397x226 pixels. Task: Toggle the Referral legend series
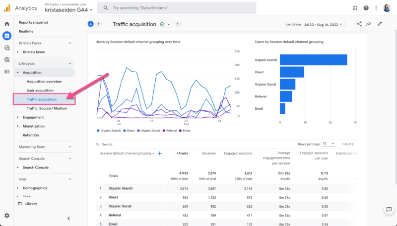click(169, 131)
